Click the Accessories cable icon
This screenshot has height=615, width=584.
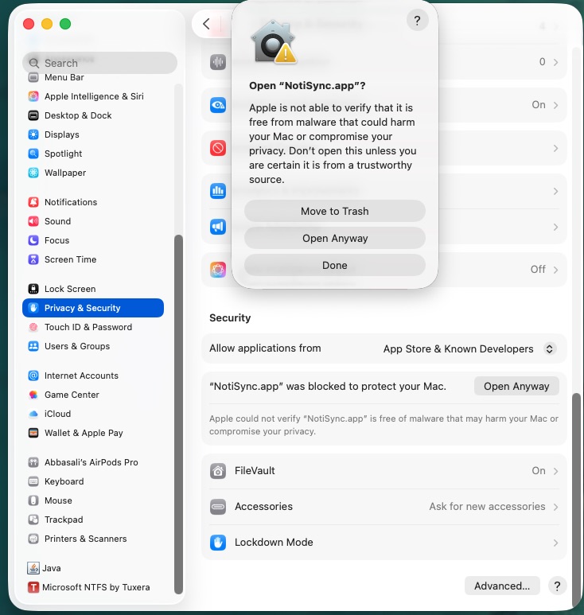pyautogui.click(x=218, y=506)
